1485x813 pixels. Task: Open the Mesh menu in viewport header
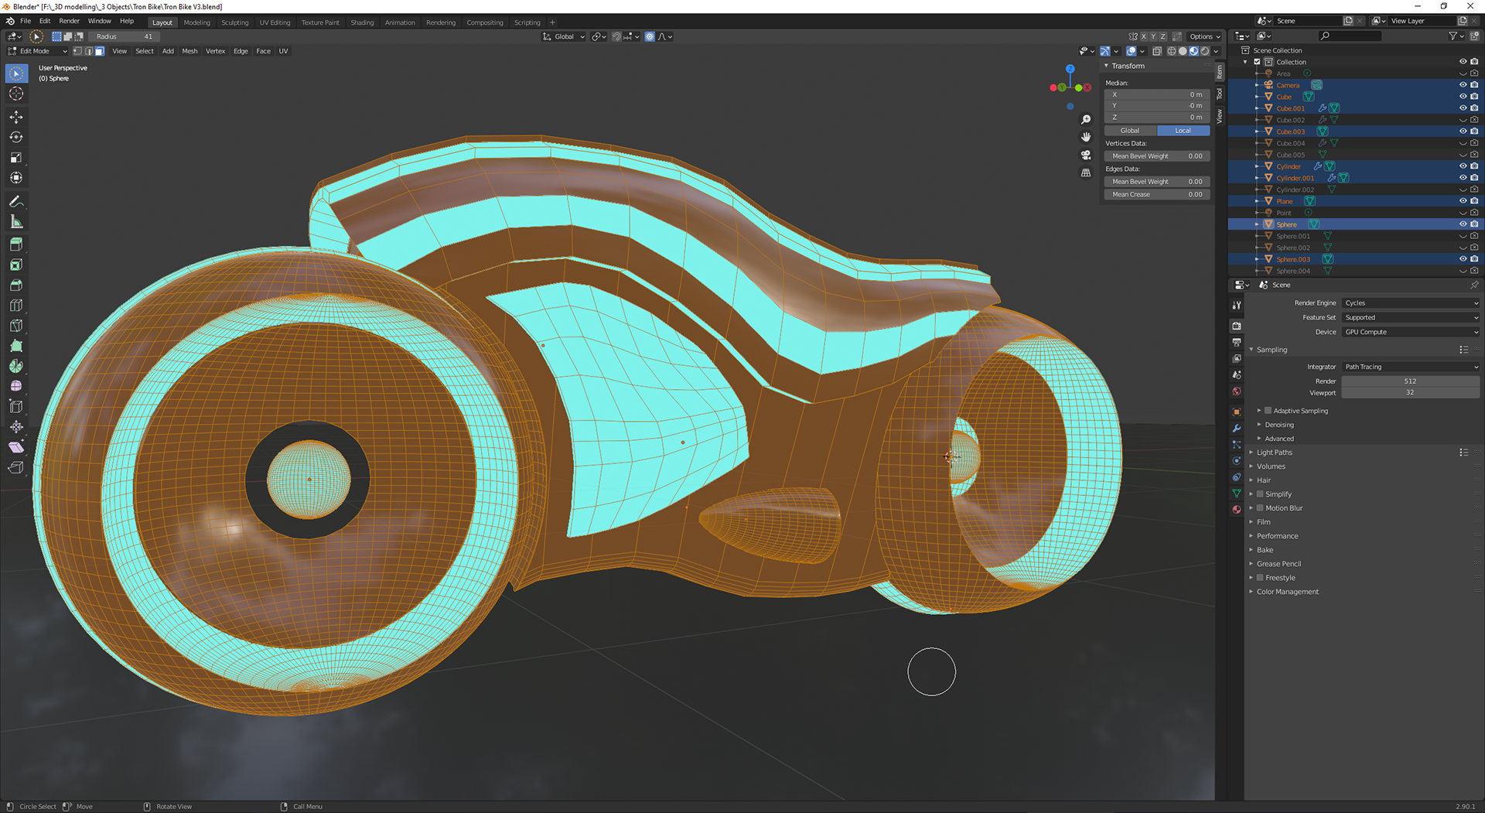pyautogui.click(x=189, y=51)
